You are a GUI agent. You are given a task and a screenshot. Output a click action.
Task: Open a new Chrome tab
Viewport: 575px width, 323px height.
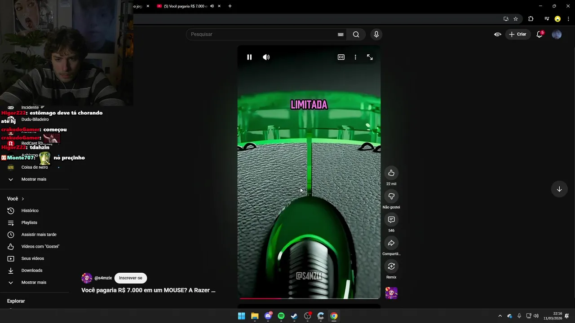230,6
